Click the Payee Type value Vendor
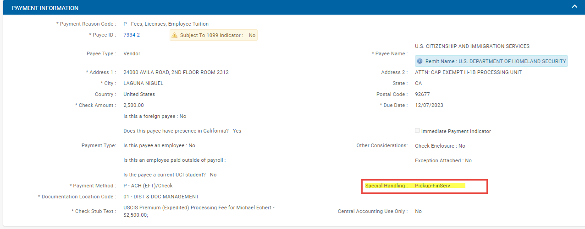 (132, 53)
